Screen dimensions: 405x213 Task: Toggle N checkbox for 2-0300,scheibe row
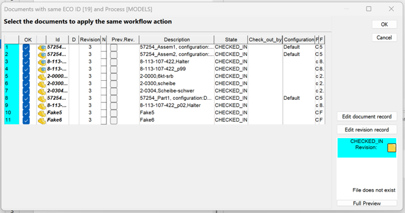[x=104, y=84]
